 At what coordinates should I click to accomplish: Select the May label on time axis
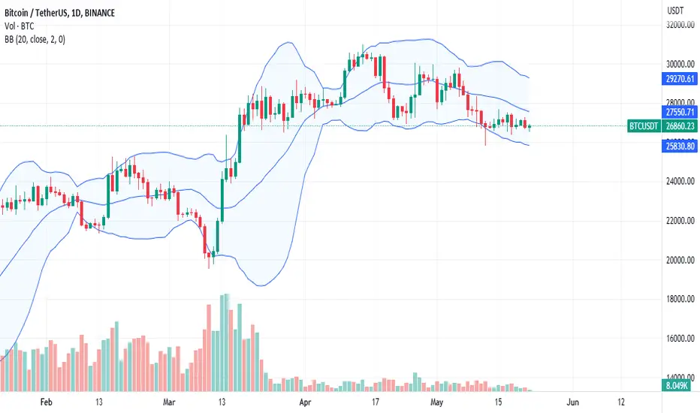[x=436, y=402]
